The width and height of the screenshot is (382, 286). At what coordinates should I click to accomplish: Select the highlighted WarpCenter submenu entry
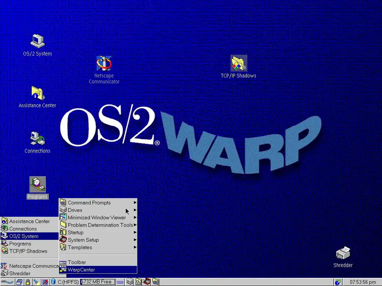click(x=98, y=270)
